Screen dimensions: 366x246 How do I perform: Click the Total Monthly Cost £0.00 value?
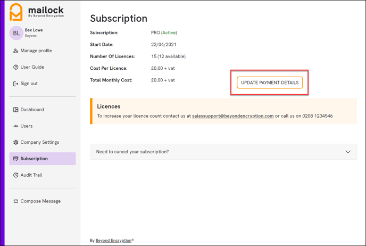163,80
